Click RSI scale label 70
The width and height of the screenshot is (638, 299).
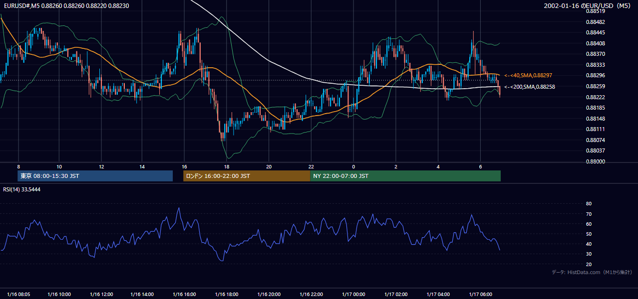[589, 214]
